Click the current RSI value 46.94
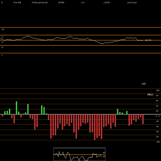The width and height of the screenshot is (161, 161). [148, 40]
